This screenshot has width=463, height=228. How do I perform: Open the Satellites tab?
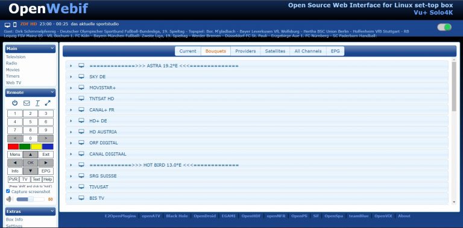(x=275, y=51)
